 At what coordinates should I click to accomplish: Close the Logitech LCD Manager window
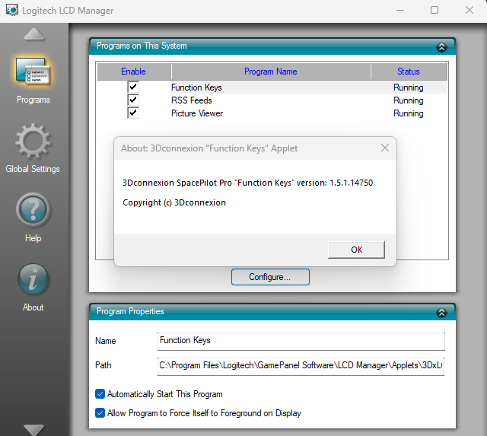(x=469, y=10)
